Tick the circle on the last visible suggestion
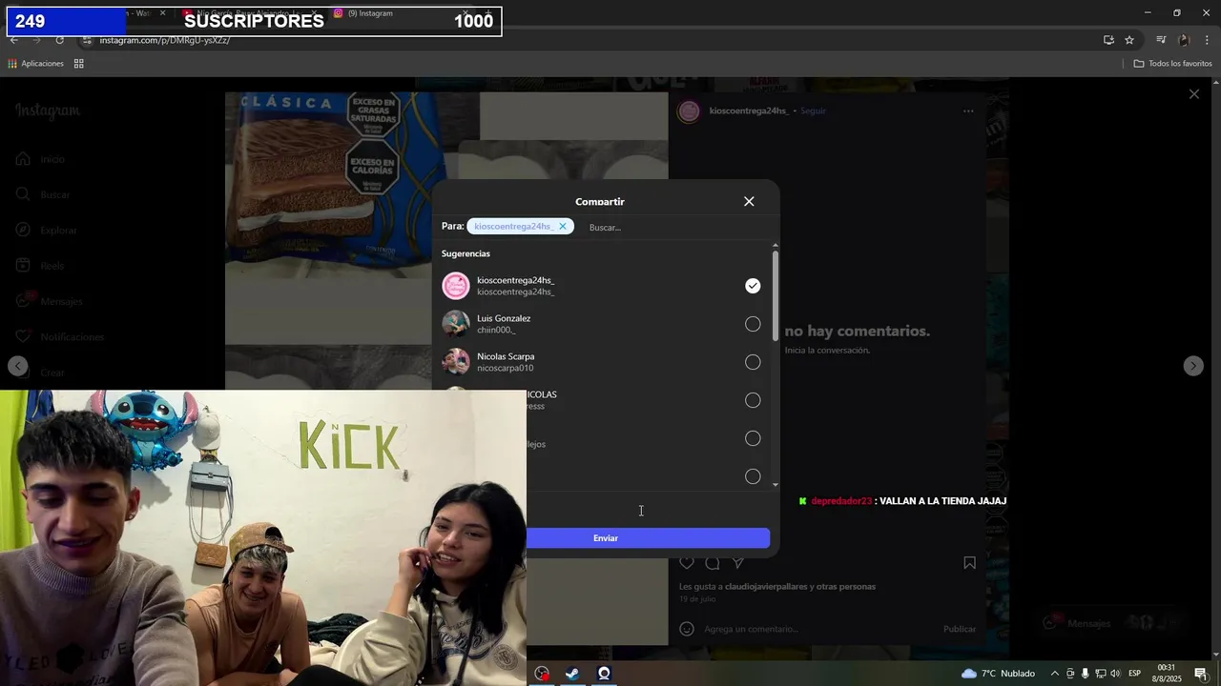The width and height of the screenshot is (1221, 686). pyautogui.click(x=753, y=476)
